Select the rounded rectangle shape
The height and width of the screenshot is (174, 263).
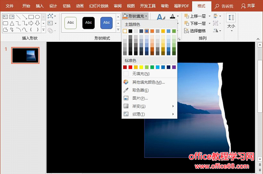coord(5,23)
